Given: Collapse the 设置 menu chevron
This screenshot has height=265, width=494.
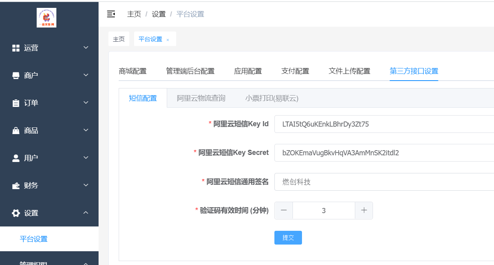Looking at the screenshot, I should (86, 213).
